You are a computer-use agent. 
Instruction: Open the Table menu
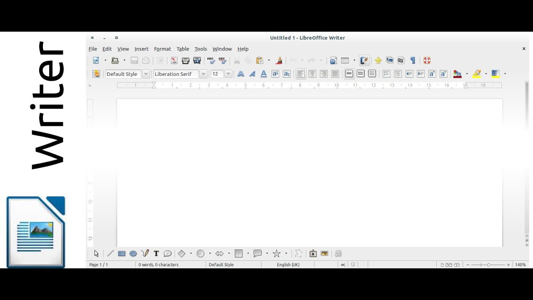(x=183, y=49)
